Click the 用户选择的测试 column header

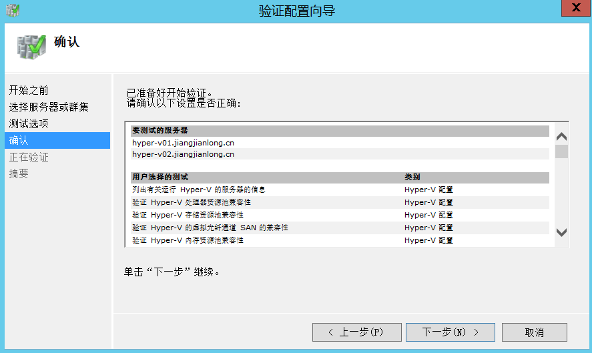160,177
